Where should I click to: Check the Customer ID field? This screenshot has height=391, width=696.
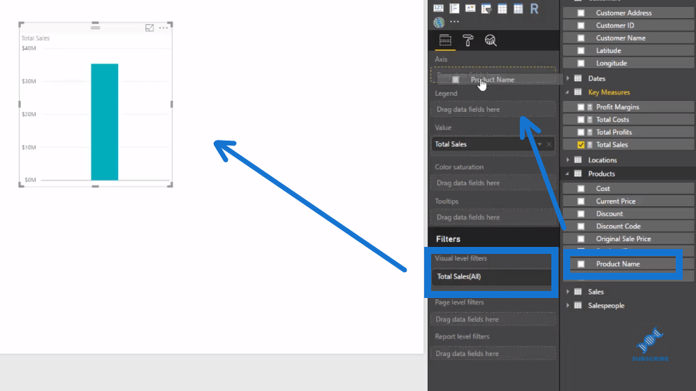click(581, 25)
